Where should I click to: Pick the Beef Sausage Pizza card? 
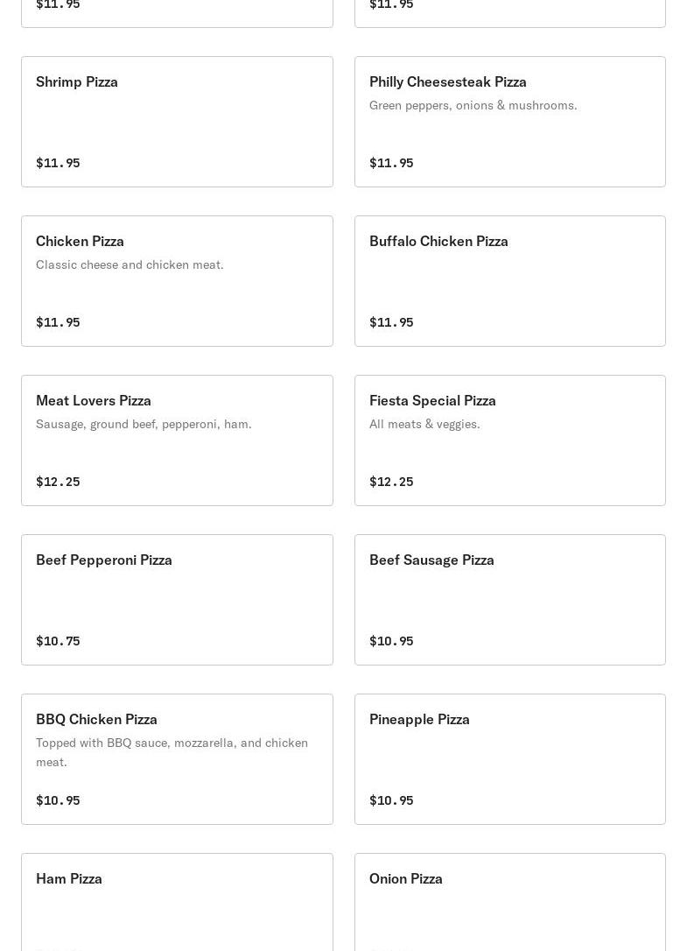[509, 600]
